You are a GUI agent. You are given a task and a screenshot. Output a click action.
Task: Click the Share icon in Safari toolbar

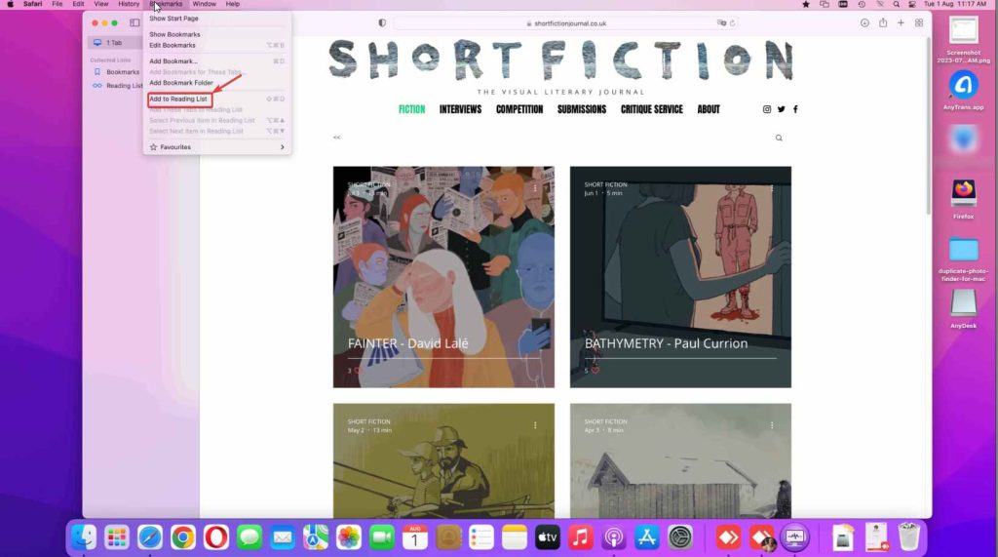tap(883, 23)
